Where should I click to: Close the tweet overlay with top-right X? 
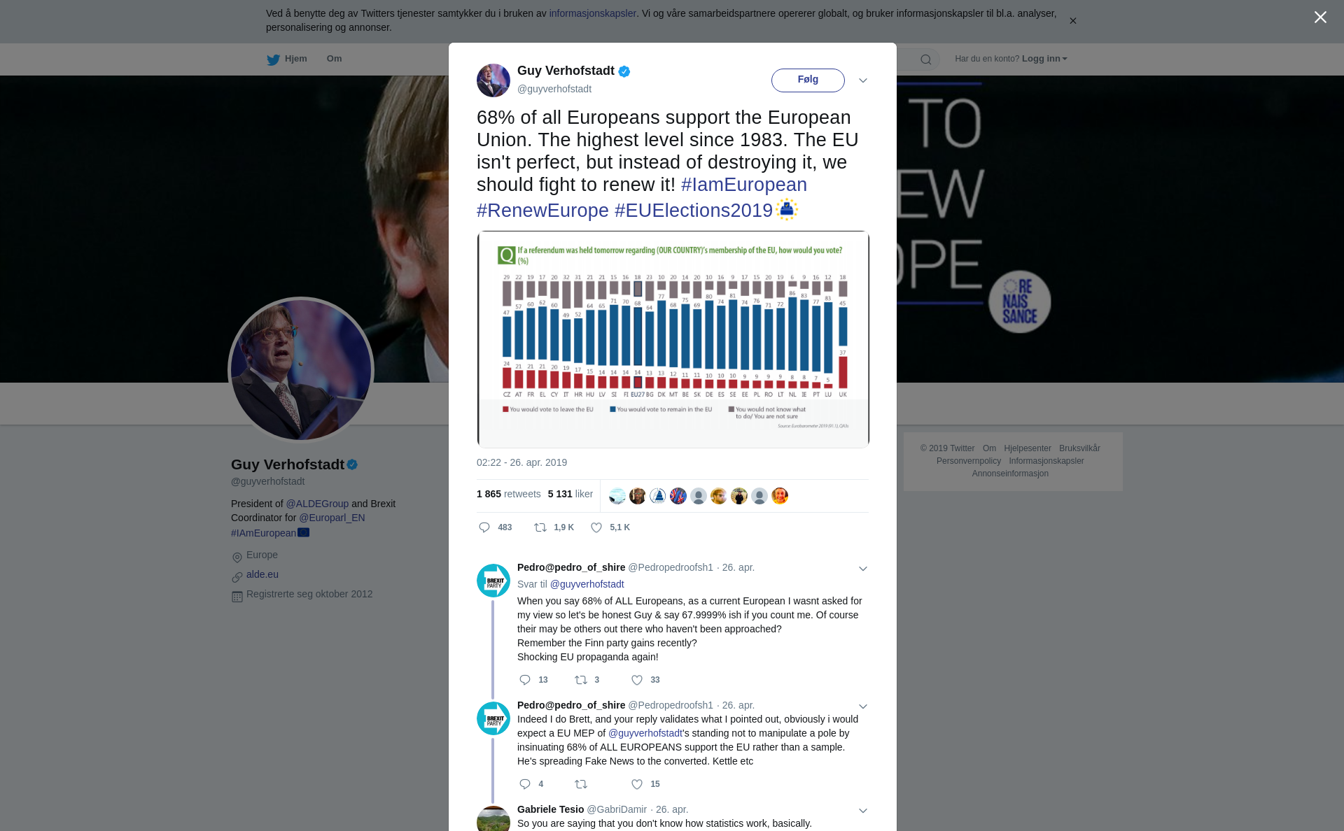1320,17
